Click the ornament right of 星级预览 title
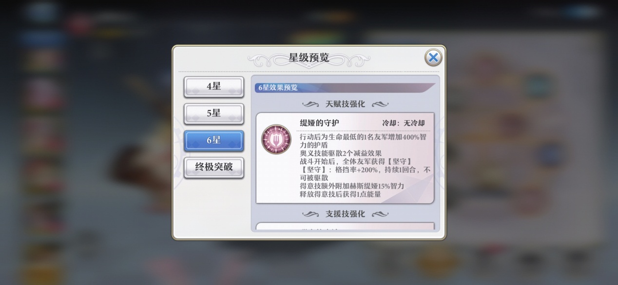 coord(351,59)
